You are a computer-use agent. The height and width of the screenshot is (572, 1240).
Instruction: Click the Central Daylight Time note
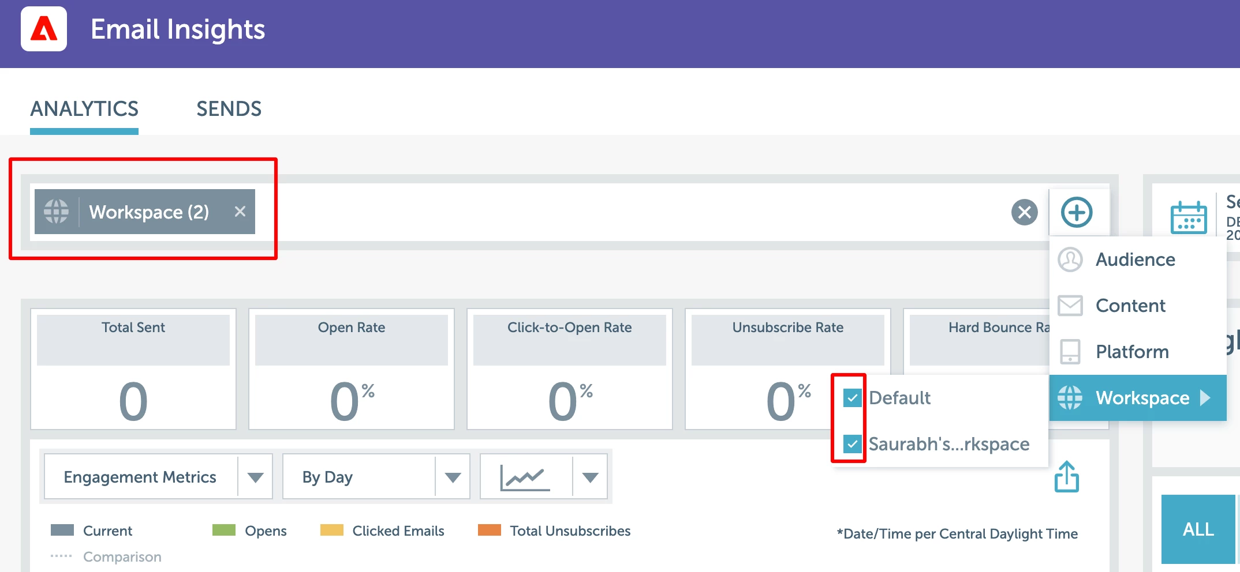pyautogui.click(x=957, y=534)
